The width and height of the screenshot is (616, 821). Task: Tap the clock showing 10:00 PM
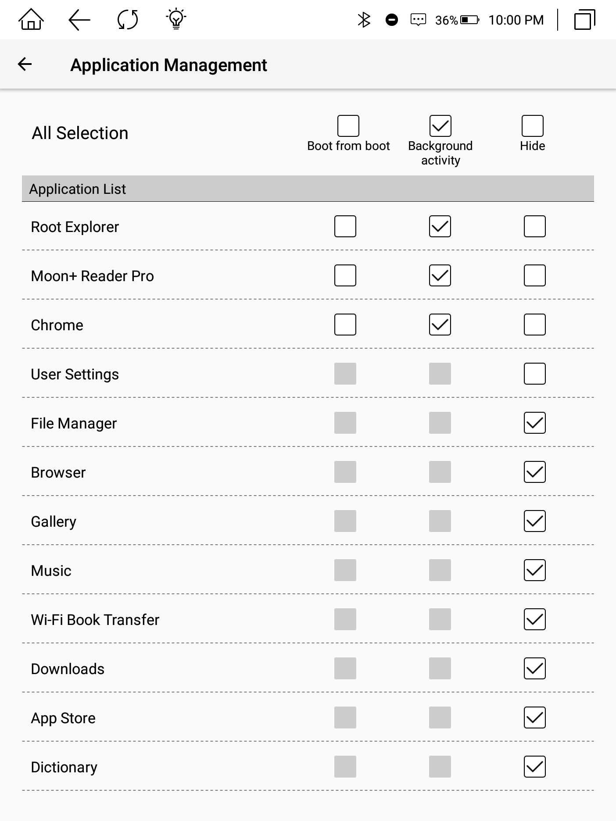pyautogui.click(x=516, y=20)
